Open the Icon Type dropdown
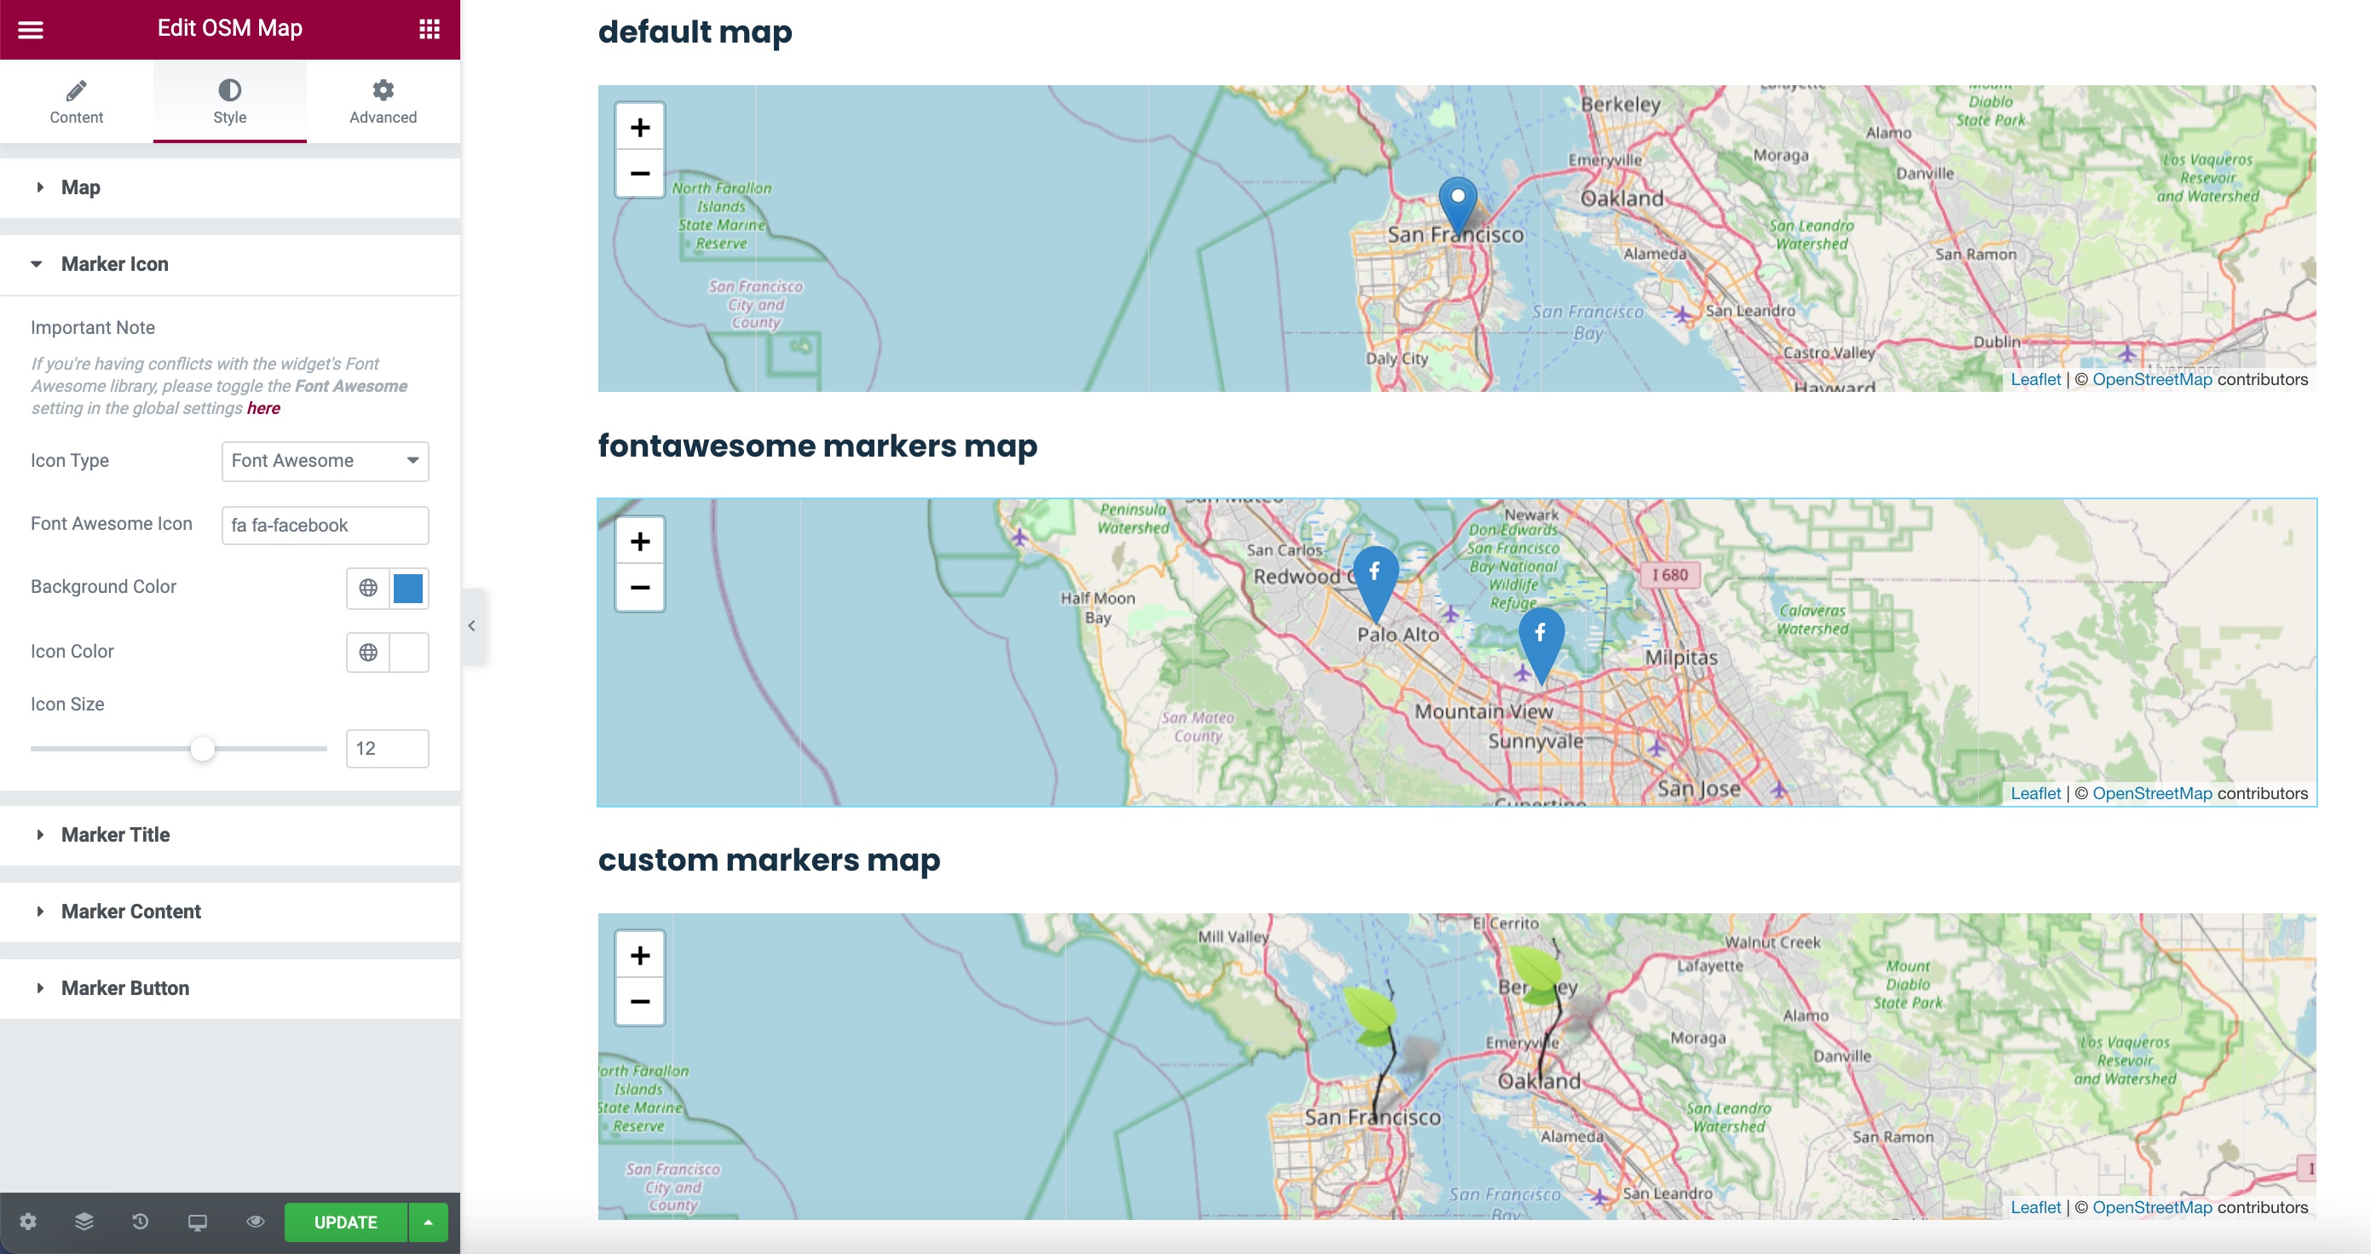This screenshot has height=1254, width=2371. pyautogui.click(x=325, y=461)
